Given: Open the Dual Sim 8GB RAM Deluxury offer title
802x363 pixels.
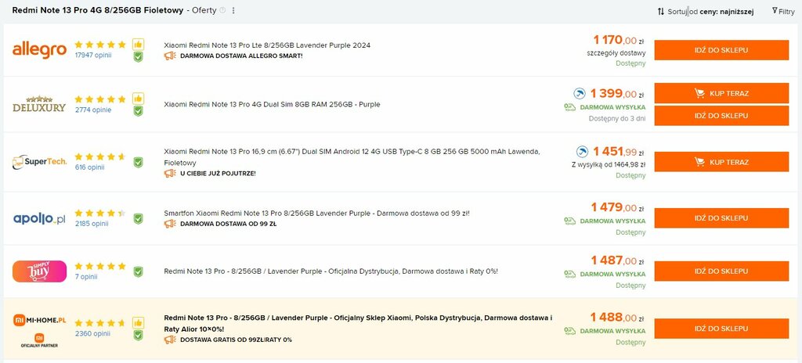Looking at the screenshot, I should tap(272, 104).
